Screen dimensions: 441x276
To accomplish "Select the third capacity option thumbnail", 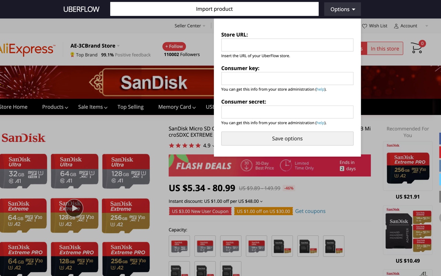I will 231,246.
